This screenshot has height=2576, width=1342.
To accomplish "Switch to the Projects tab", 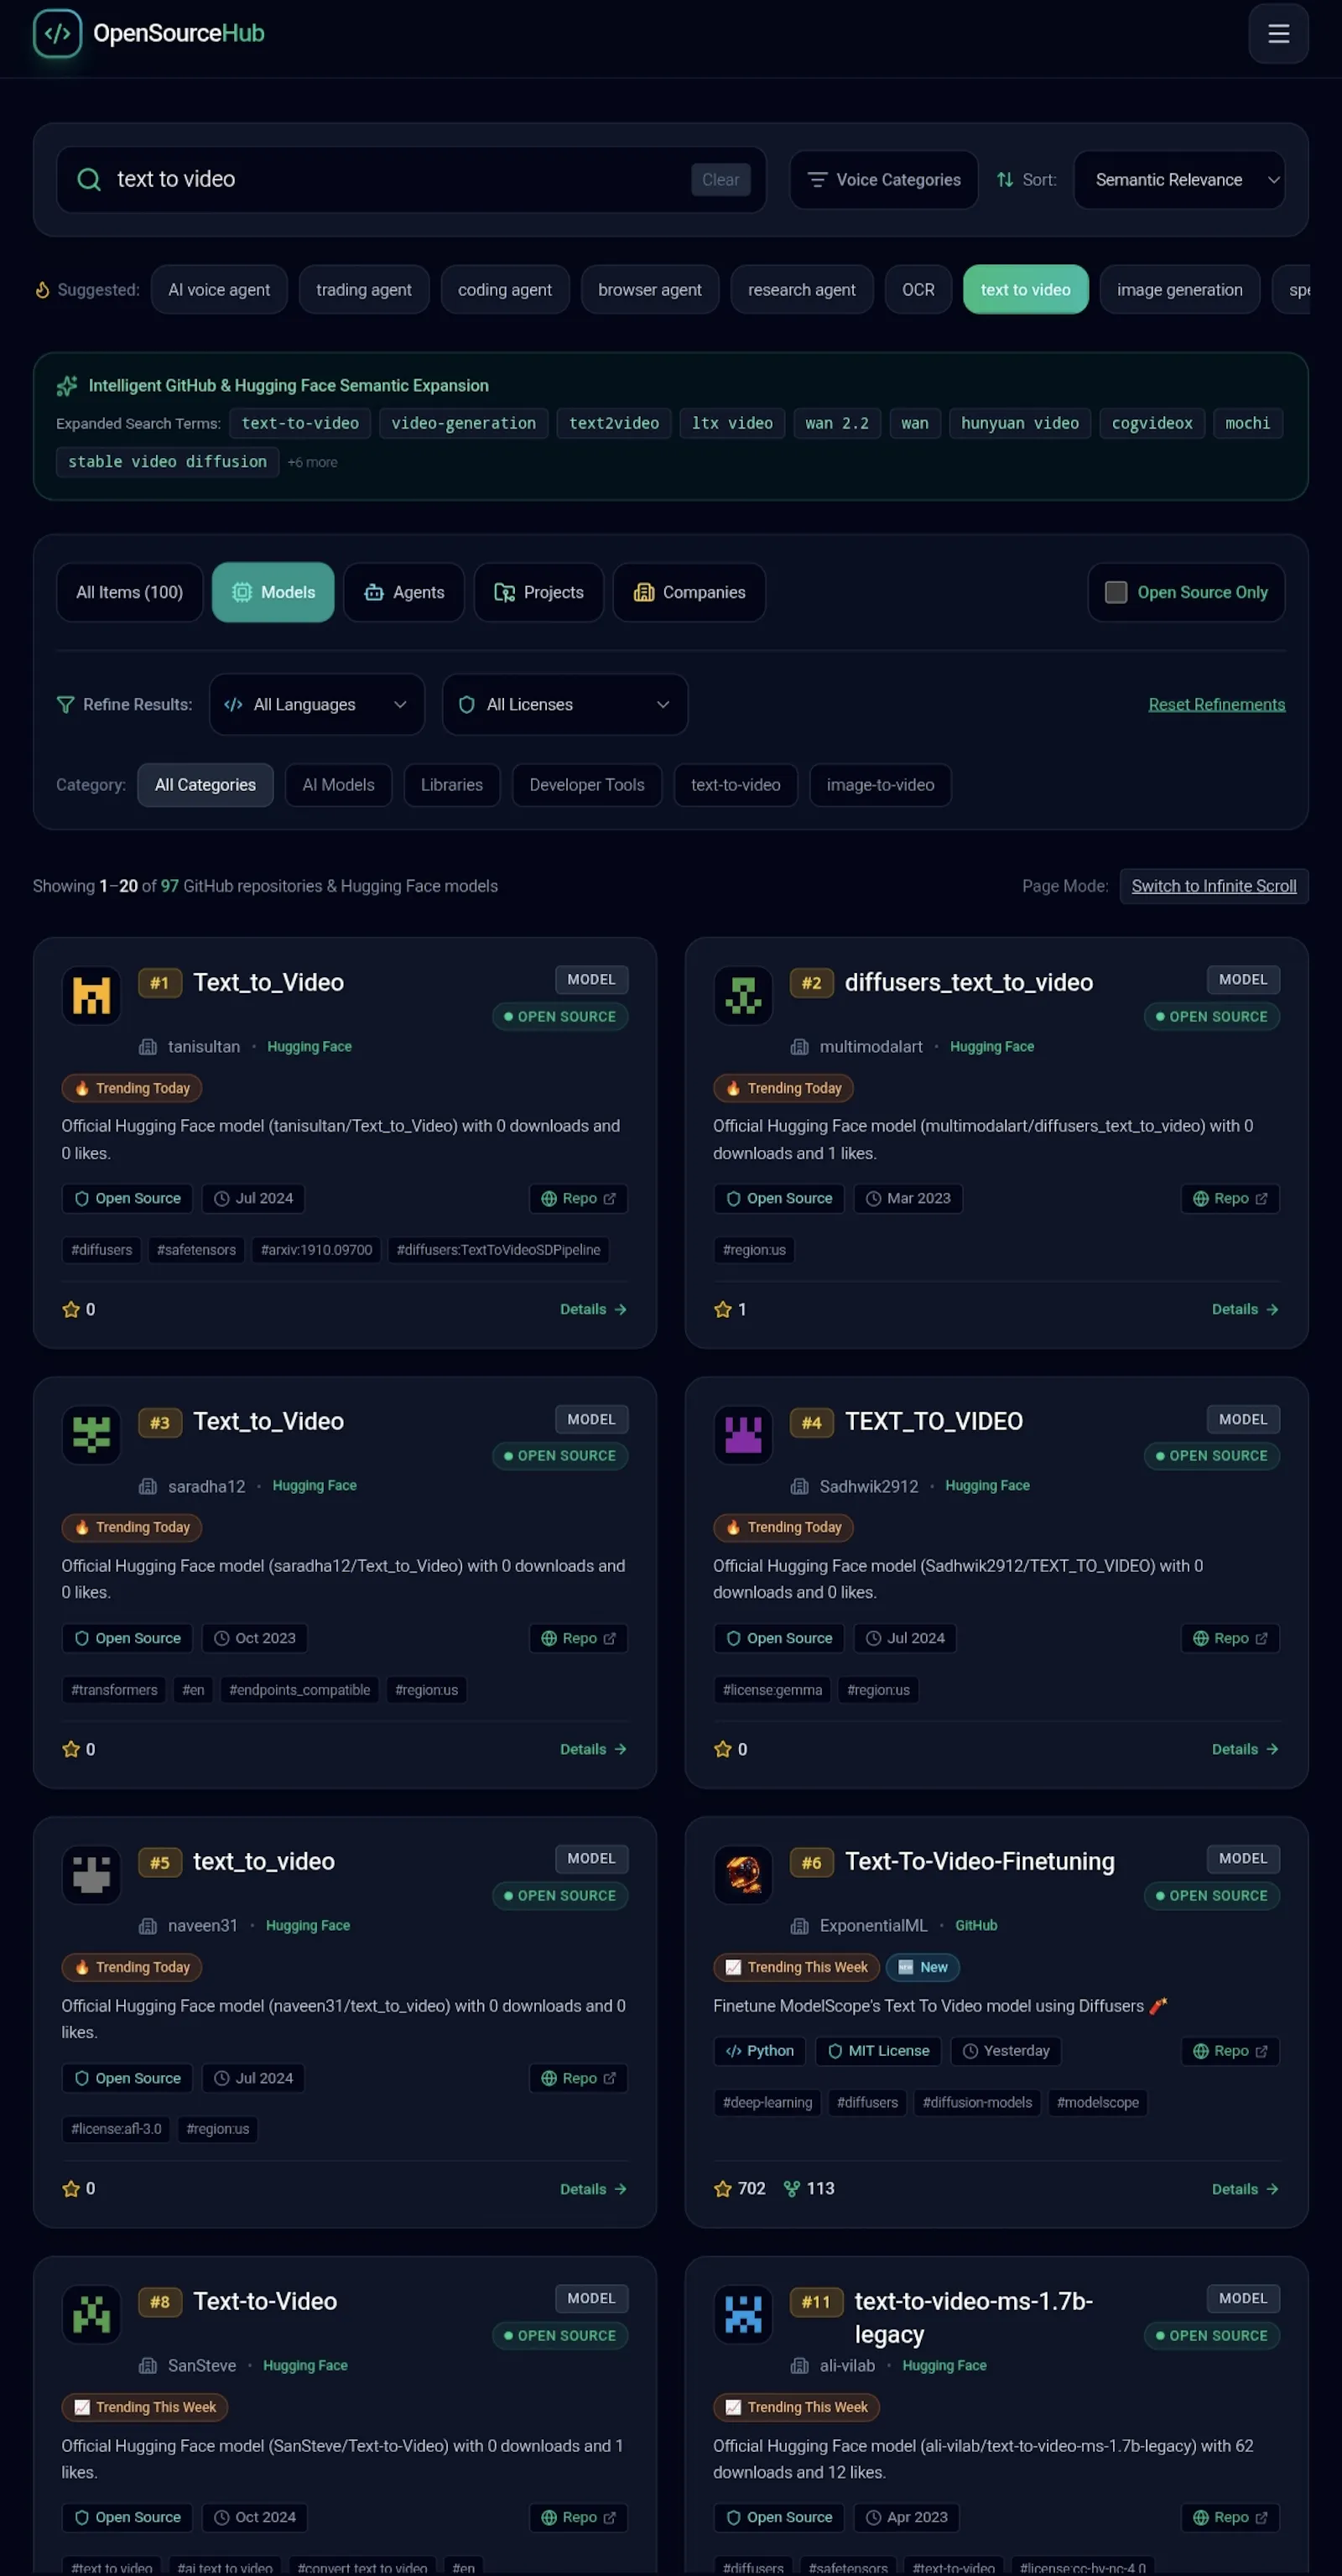I will click(x=539, y=592).
